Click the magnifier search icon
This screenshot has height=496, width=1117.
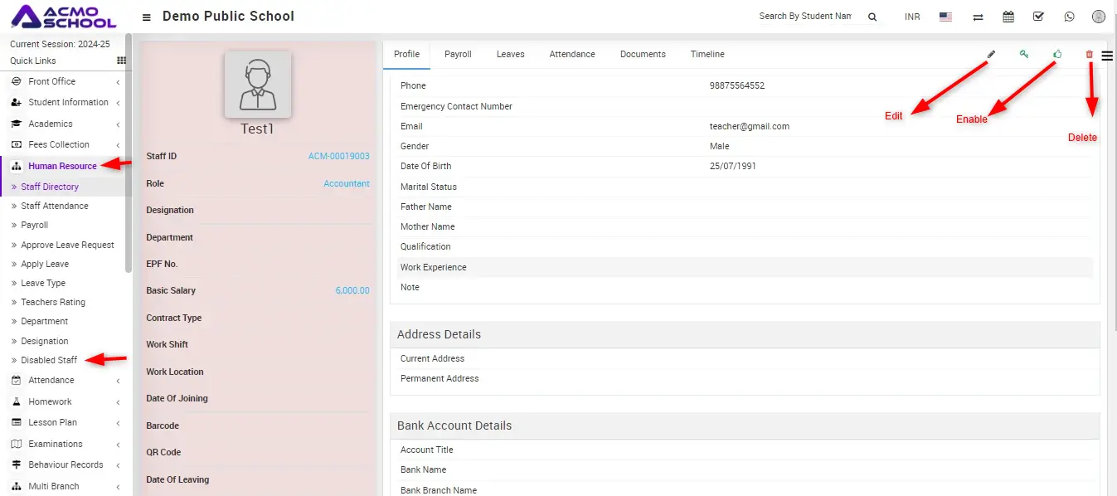[872, 17]
